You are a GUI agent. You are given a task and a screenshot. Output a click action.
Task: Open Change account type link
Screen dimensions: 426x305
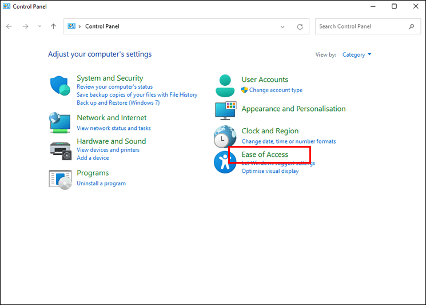point(276,90)
